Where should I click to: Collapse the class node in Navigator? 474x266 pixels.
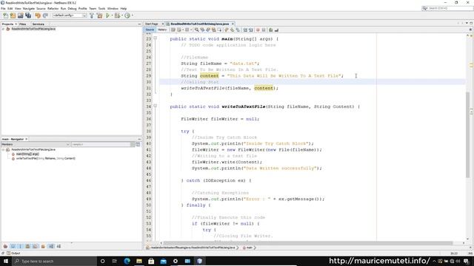point(3,149)
